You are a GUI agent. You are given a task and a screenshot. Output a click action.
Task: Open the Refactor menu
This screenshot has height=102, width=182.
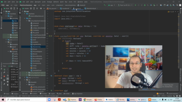[x=56, y=2]
